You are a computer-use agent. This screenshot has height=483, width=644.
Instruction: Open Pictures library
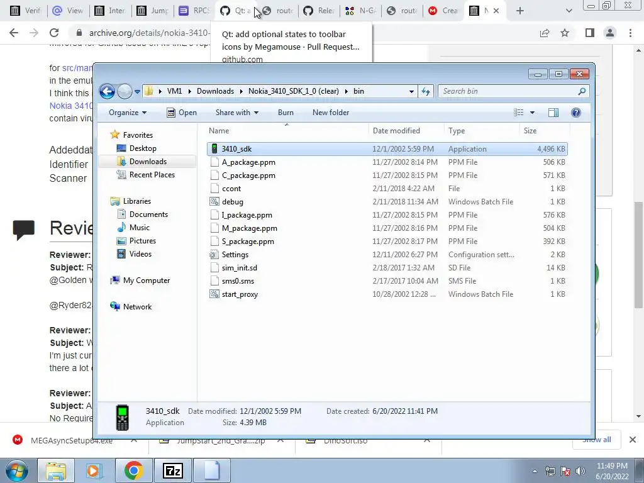coord(143,241)
